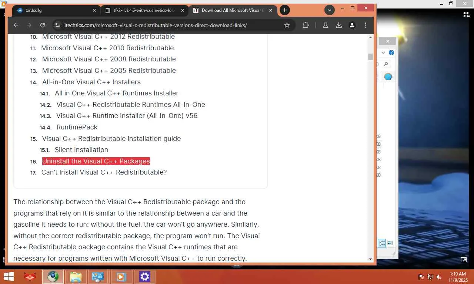Open Microsoft Visual C++ 2010 Redistributable link

pos(107,48)
